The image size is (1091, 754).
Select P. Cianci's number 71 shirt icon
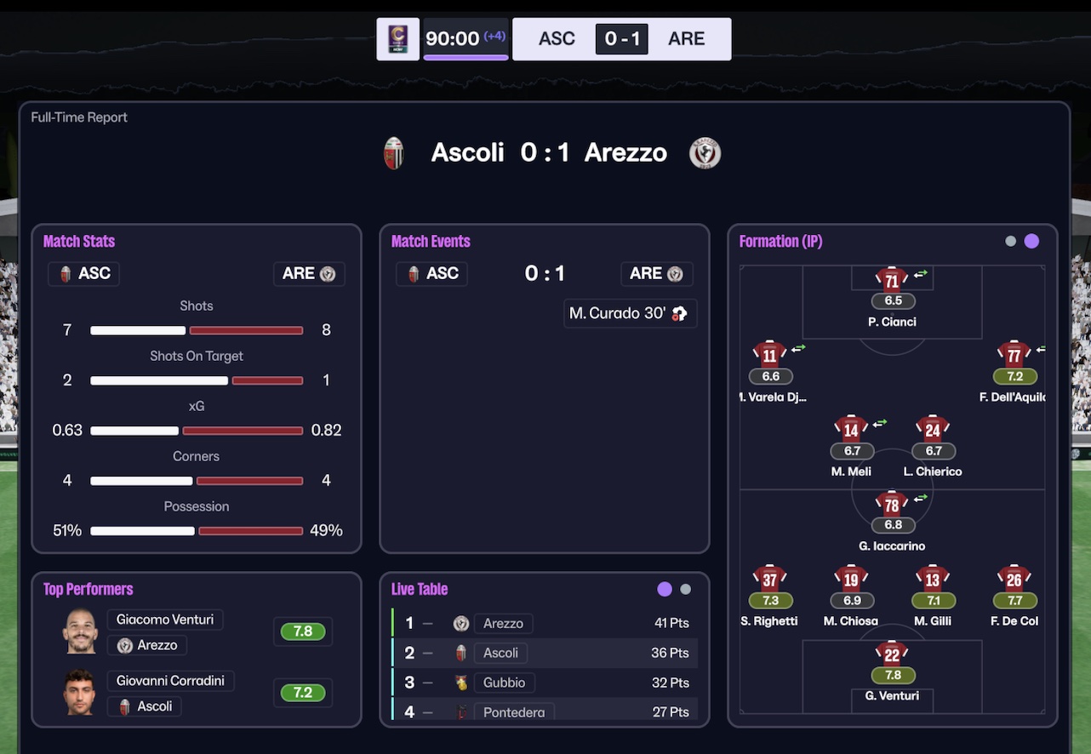point(892,280)
